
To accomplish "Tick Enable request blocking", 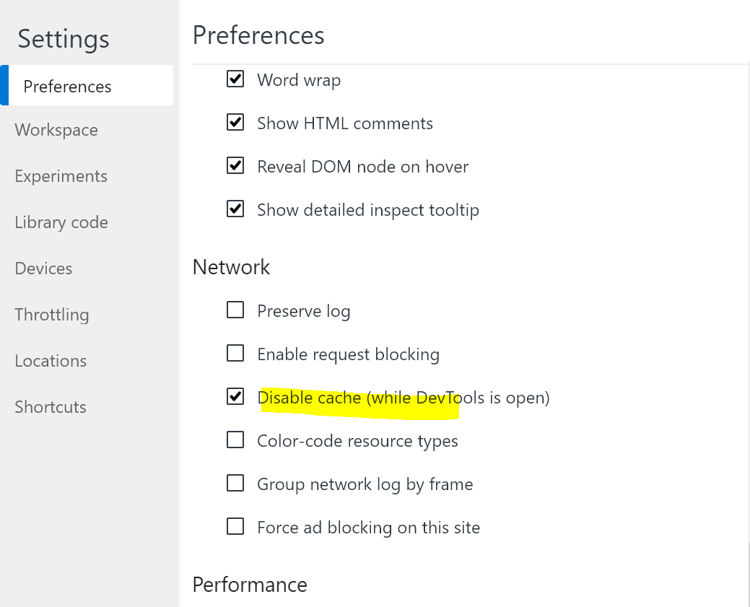I will point(235,354).
